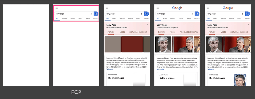
Task: Open loaded 'His life in images' photo, final frame
Action: [240, 80]
